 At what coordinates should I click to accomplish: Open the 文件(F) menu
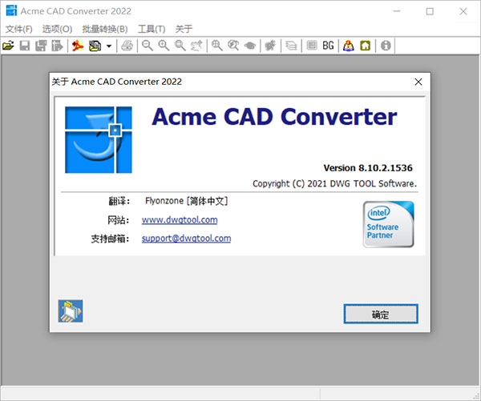[19, 29]
